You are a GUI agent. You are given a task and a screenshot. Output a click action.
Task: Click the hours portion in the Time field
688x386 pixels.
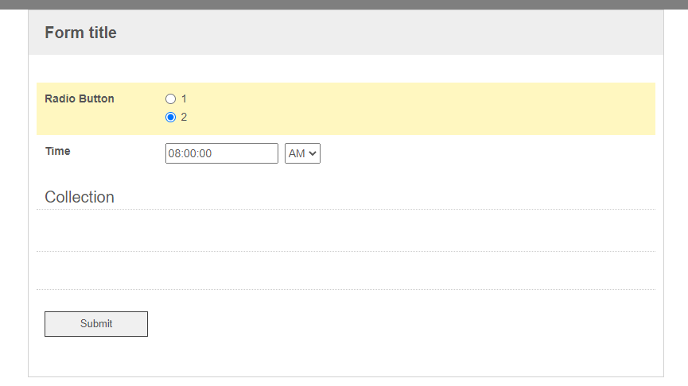click(x=174, y=153)
